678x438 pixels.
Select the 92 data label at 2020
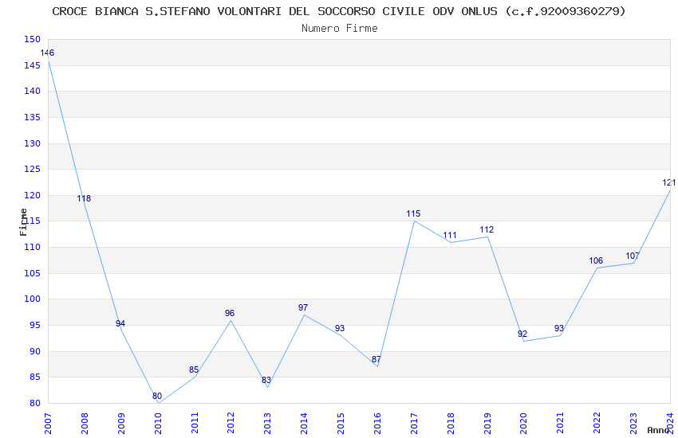522,334
